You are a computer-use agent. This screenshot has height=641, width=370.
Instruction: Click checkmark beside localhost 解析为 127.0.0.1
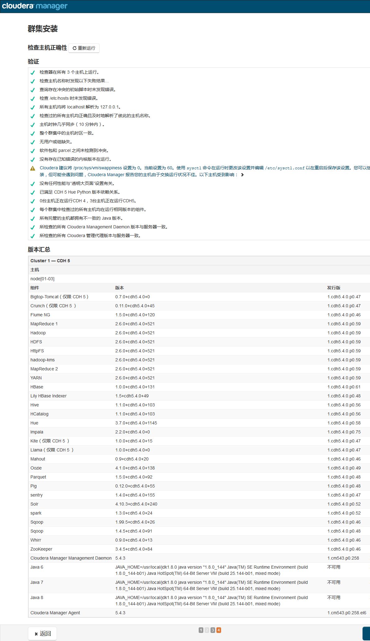pos(33,107)
